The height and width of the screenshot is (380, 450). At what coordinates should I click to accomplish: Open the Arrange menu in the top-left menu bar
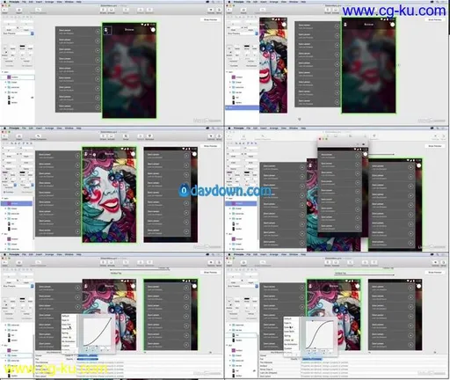pos(49,2)
